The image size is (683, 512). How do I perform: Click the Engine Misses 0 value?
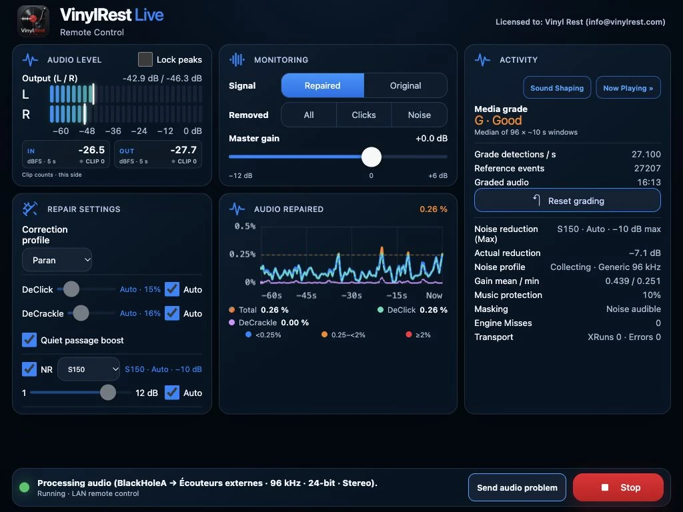(658, 323)
